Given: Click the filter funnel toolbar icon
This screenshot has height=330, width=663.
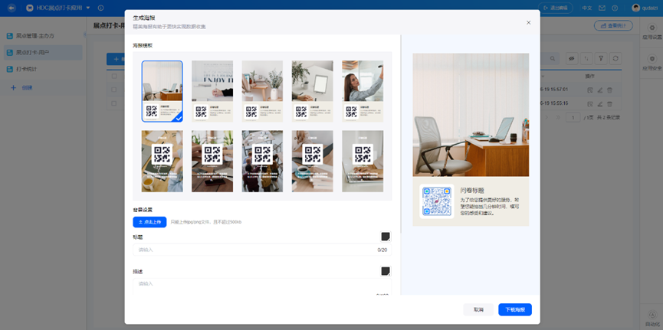Looking at the screenshot, I should coord(601,58).
